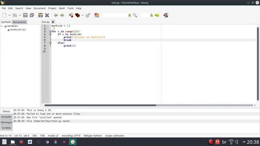Click the Wi-Fi network tray icon
Viewport: 260px width, 146px height.
click(x=231, y=142)
